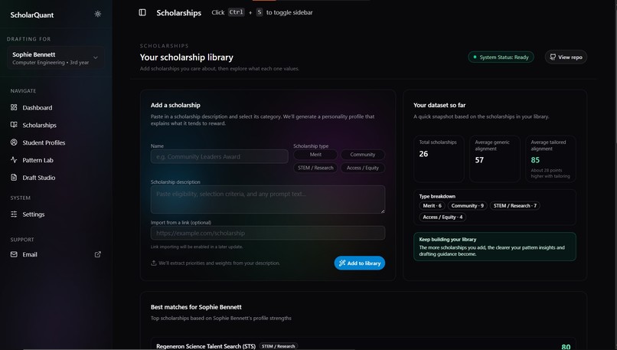Click the Your scholarship library heading
This screenshot has height=350, width=617.
187,57
